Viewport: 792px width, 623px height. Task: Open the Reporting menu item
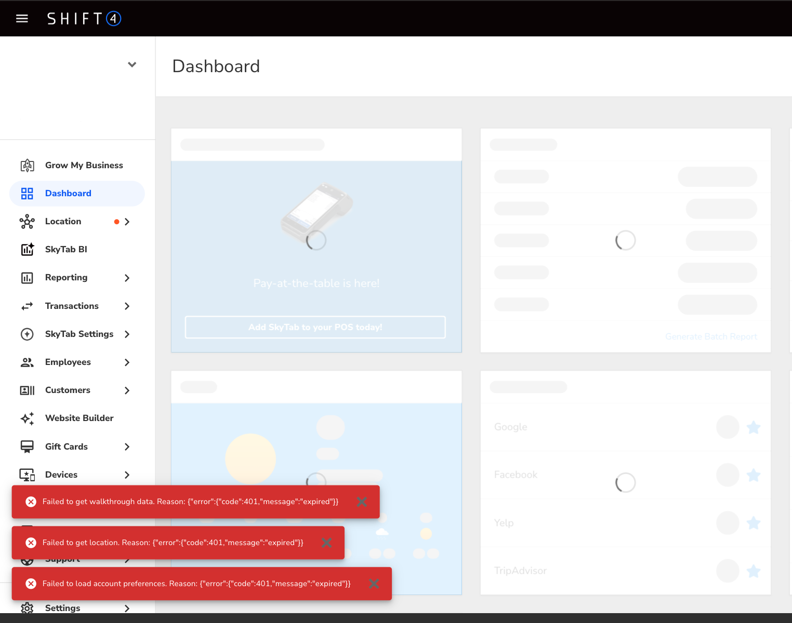click(77, 278)
